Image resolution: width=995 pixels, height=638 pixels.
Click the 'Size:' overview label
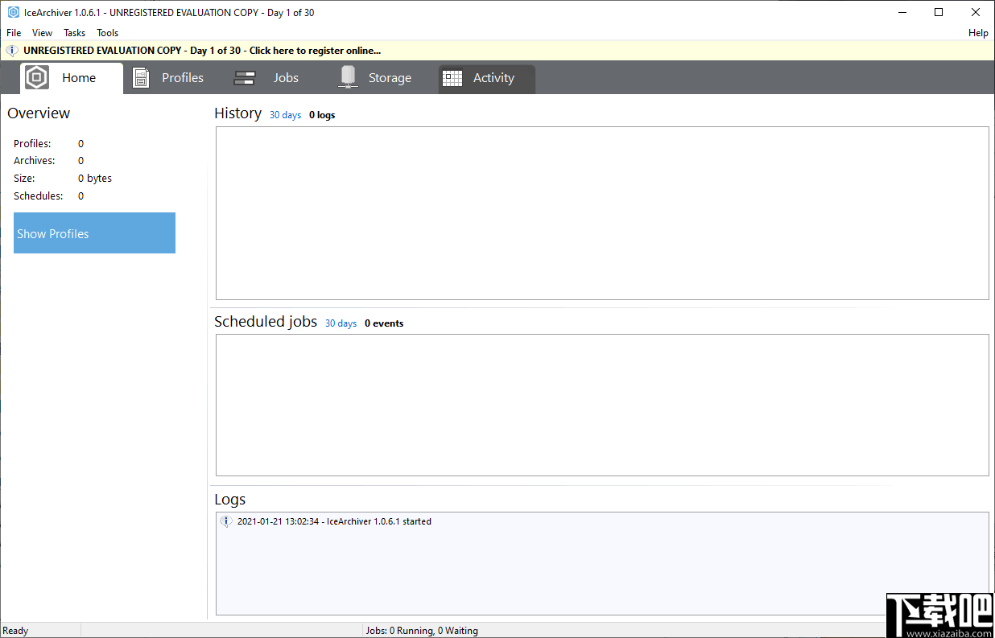point(24,179)
